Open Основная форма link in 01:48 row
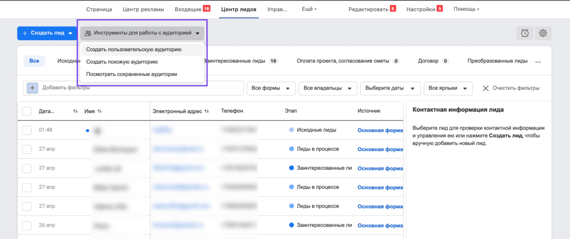570x239 pixels. pos(380,130)
